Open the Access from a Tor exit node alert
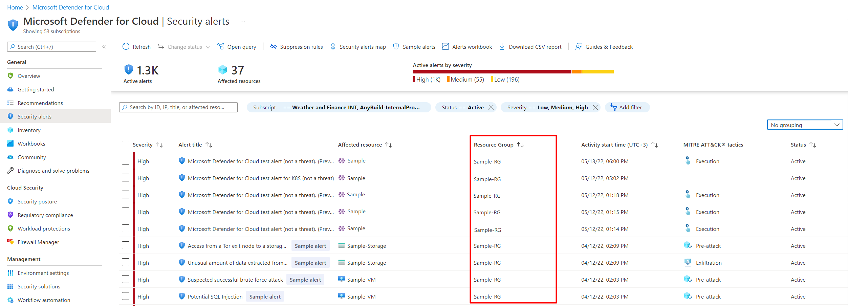Screen dimensions: 848x306 click(237, 246)
